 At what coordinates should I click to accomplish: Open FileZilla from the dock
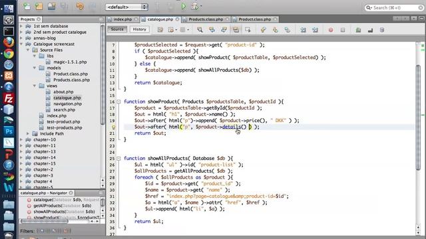pos(9,98)
